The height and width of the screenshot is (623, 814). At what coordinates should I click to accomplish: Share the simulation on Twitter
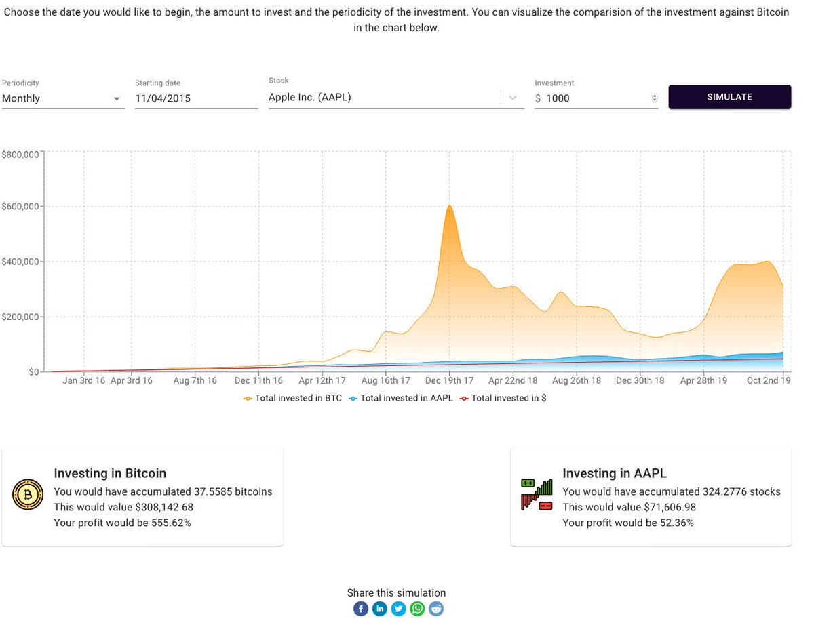(x=398, y=608)
